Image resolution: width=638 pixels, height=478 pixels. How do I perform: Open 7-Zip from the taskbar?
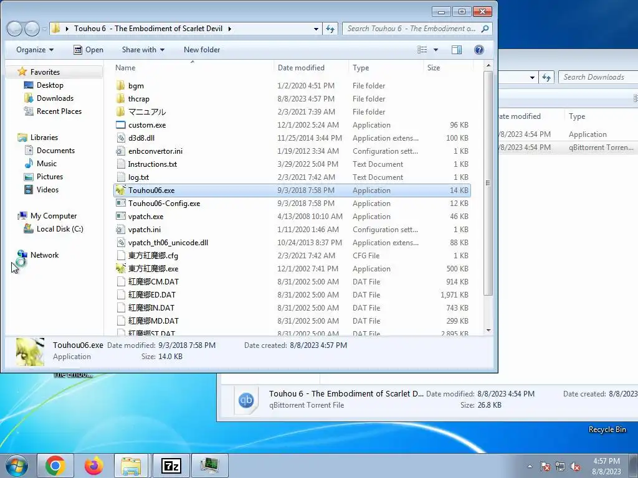(171, 466)
